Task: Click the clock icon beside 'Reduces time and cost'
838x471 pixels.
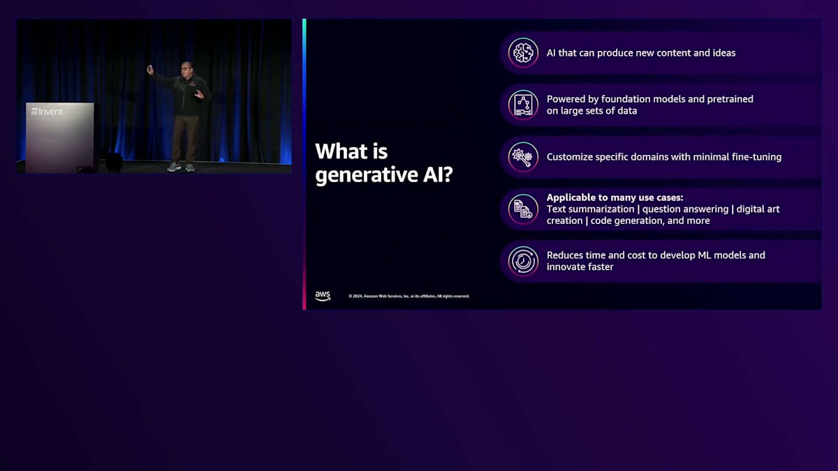Action: (523, 261)
